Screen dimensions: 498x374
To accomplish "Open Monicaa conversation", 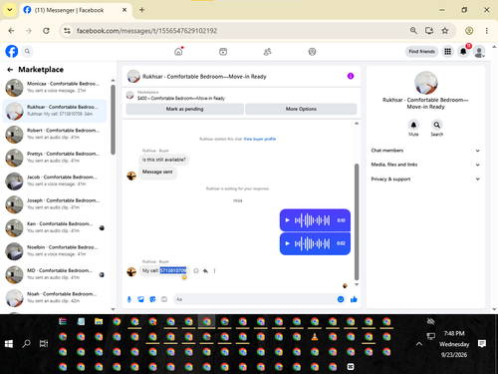I will 55,88.
